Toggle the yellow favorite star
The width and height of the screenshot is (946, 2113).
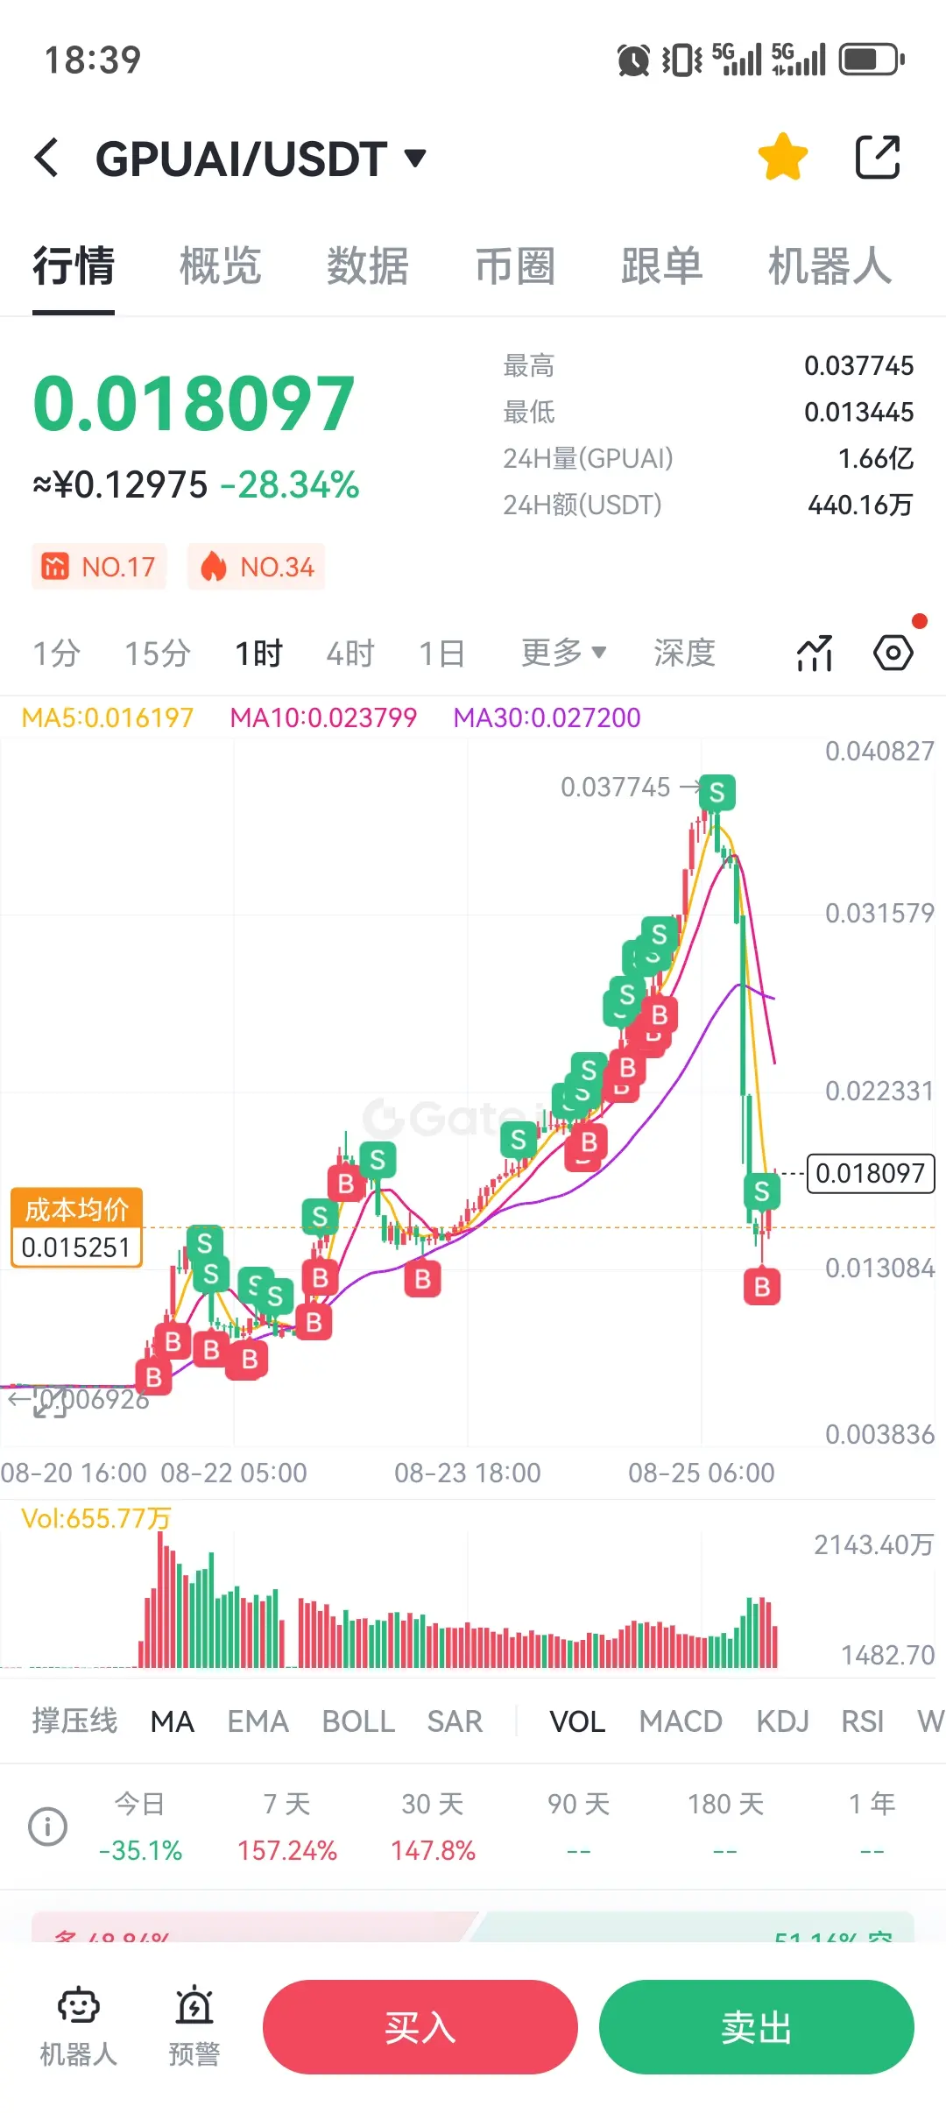(x=782, y=157)
